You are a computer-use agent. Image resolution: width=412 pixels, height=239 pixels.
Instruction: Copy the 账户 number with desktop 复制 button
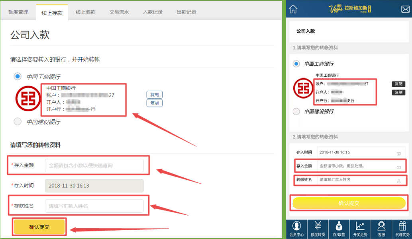tap(154, 95)
